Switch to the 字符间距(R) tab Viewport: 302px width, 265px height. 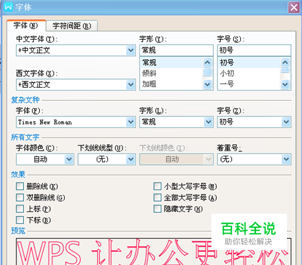(x=72, y=26)
